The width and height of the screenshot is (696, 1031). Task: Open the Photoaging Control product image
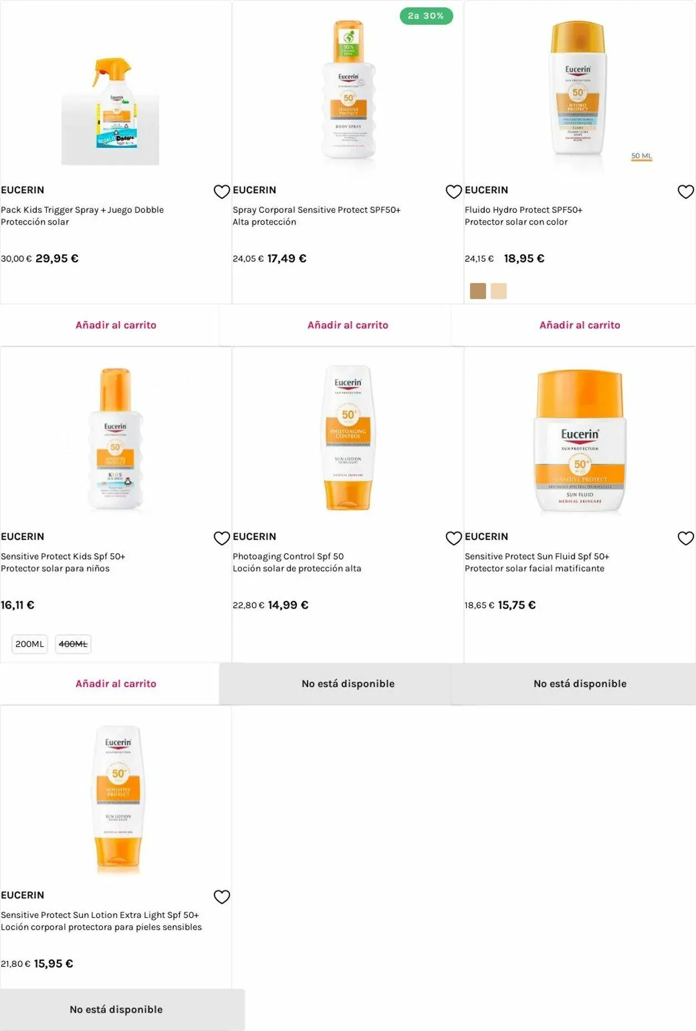[x=348, y=437]
